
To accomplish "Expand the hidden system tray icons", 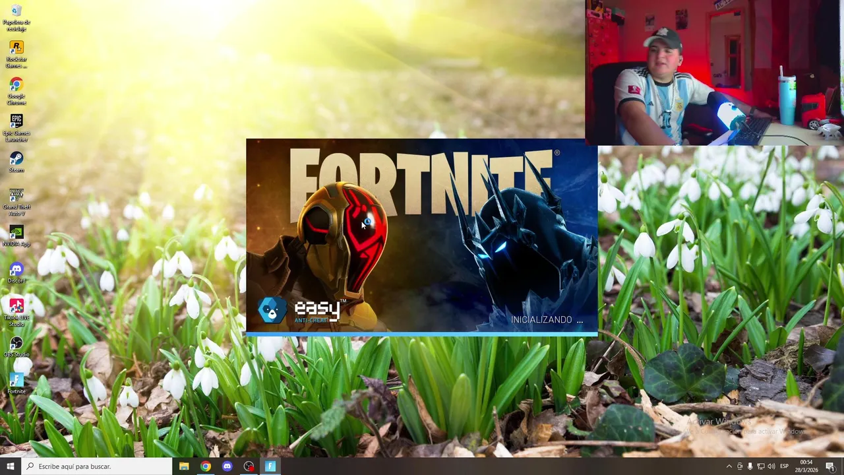I will click(x=729, y=466).
